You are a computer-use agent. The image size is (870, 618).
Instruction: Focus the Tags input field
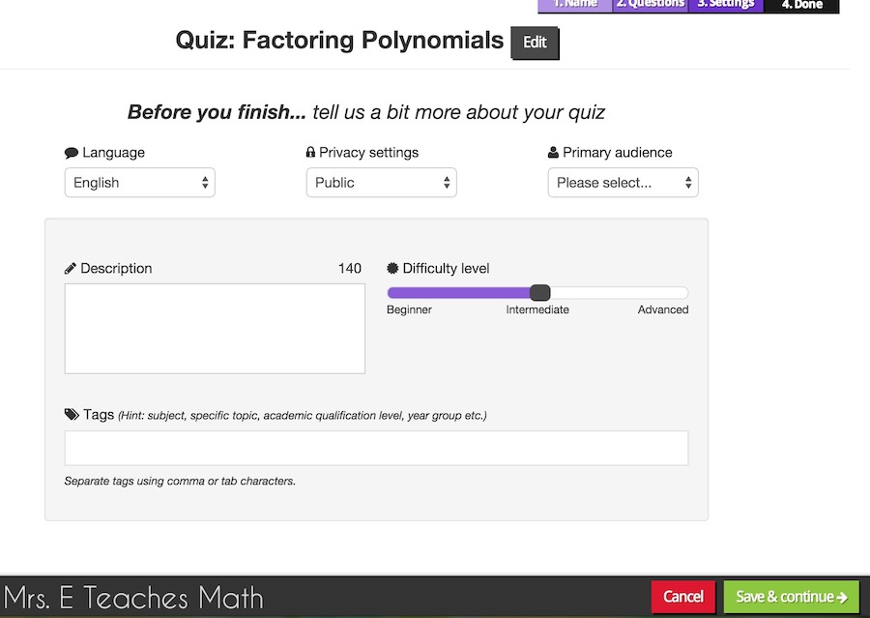tap(376, 449)
